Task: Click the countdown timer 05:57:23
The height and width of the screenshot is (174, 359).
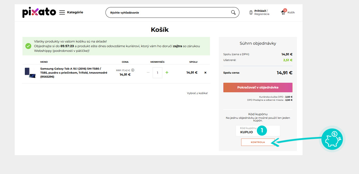Action: click(67, 46)
